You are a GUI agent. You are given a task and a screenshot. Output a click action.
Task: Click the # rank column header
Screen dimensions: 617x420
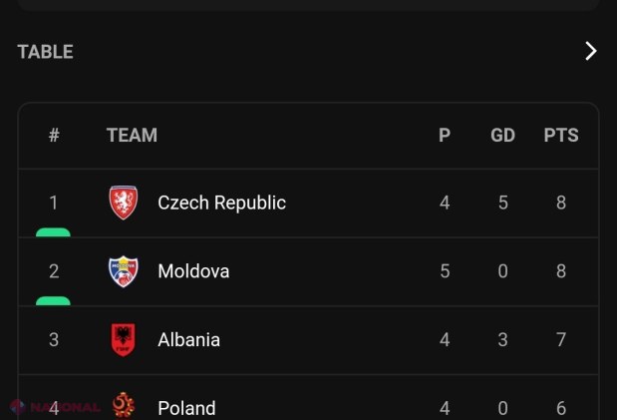pos(54,135)
